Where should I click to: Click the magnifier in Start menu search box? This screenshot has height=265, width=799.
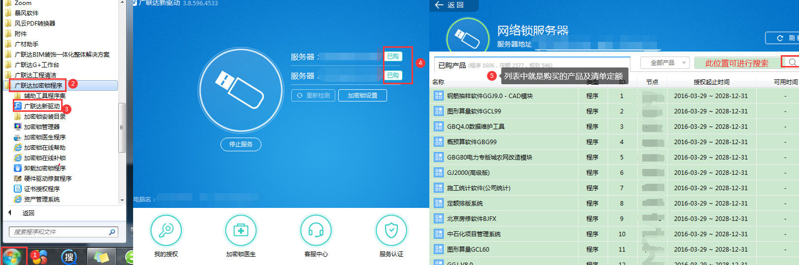point(112,232)
